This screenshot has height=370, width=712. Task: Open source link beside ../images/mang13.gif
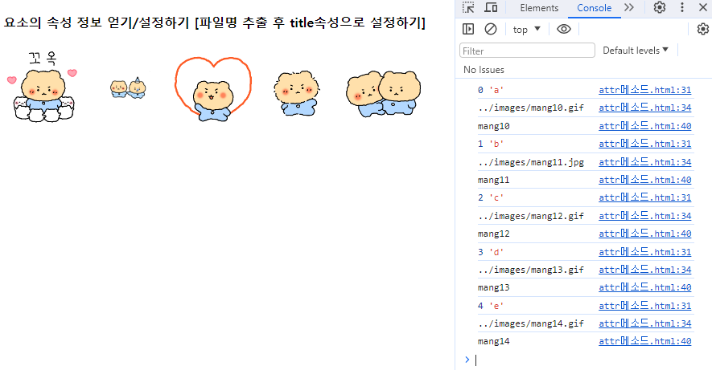(644, 270)
